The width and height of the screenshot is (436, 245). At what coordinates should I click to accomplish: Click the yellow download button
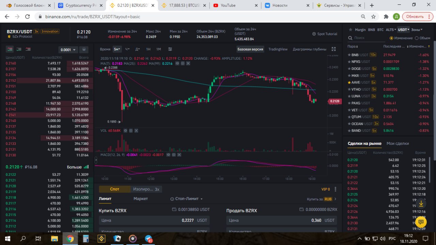click(421, 203)
